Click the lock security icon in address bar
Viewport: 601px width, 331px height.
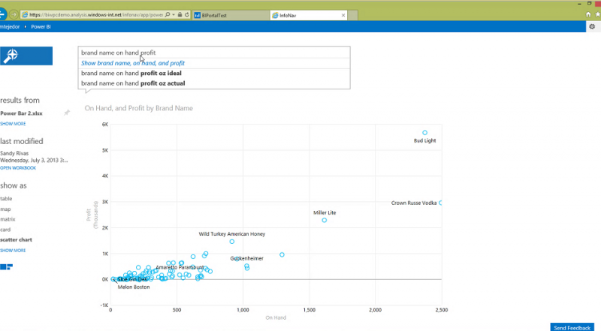click(180, 14)
